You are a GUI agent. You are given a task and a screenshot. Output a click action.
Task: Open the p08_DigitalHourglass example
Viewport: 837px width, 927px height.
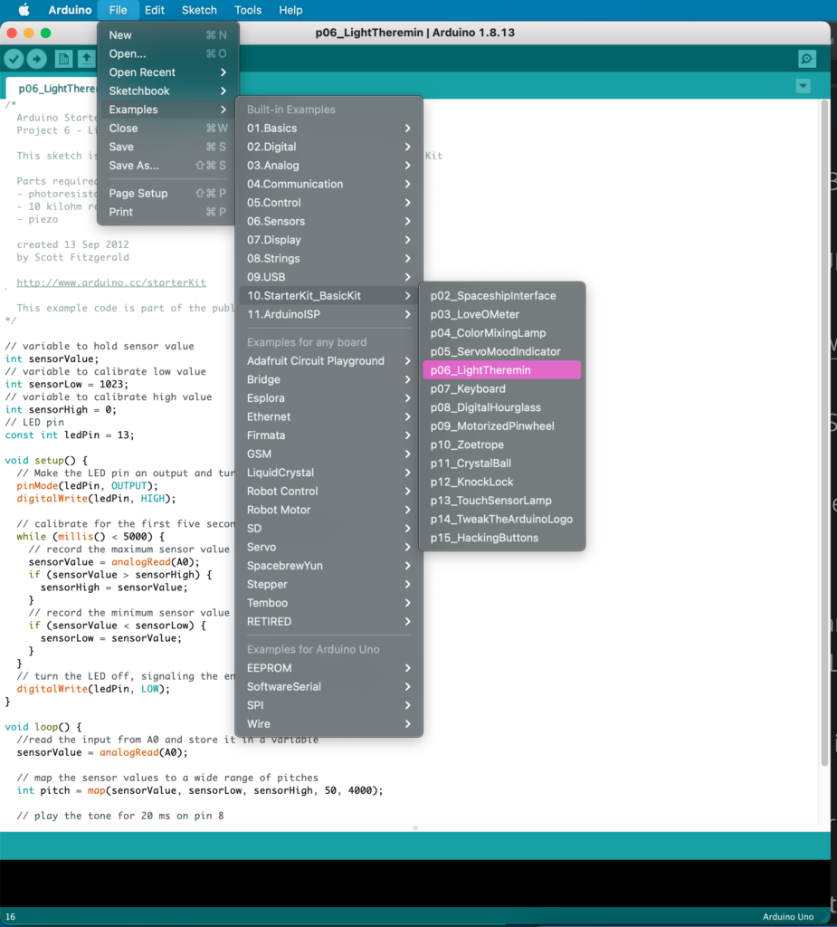(x=502, y=407)
